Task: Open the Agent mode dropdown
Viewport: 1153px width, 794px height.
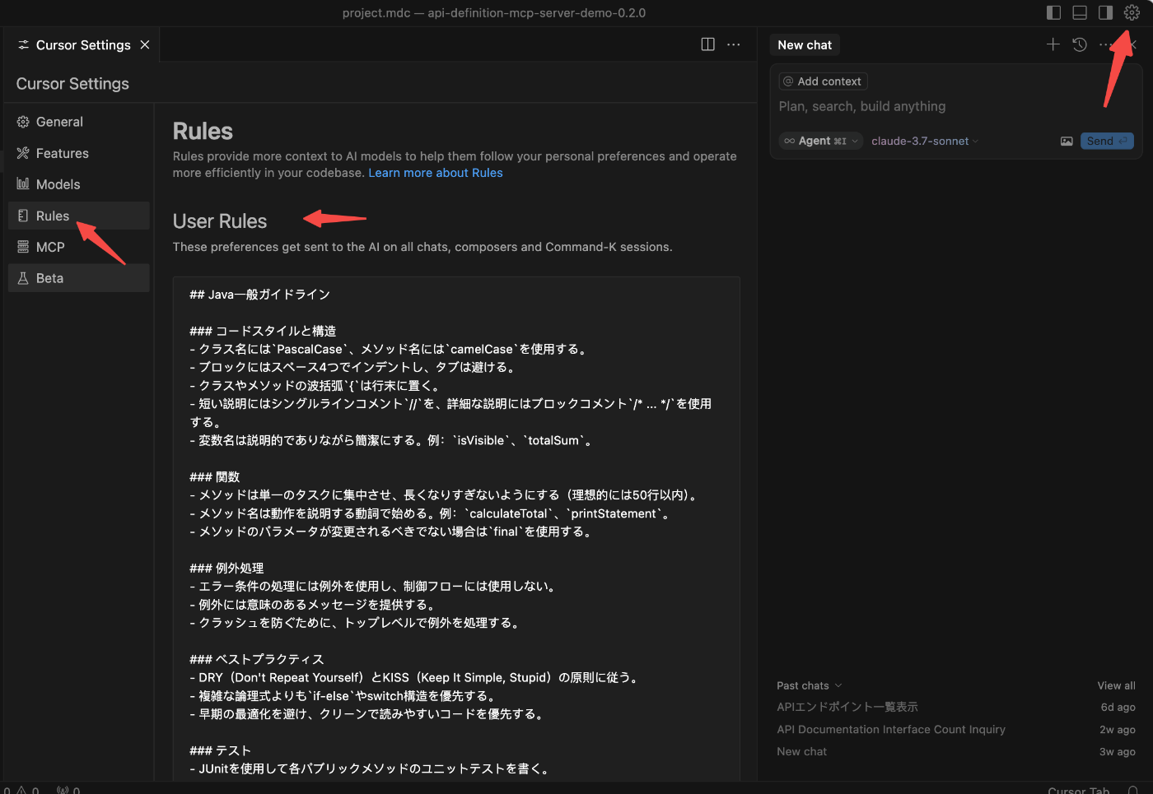Action: click(x=821, y=141)
